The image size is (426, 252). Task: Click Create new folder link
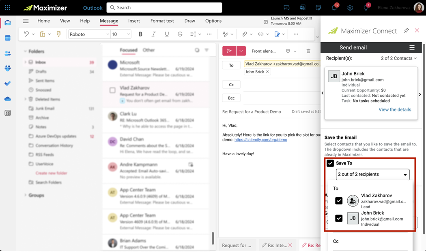[52, 173]
